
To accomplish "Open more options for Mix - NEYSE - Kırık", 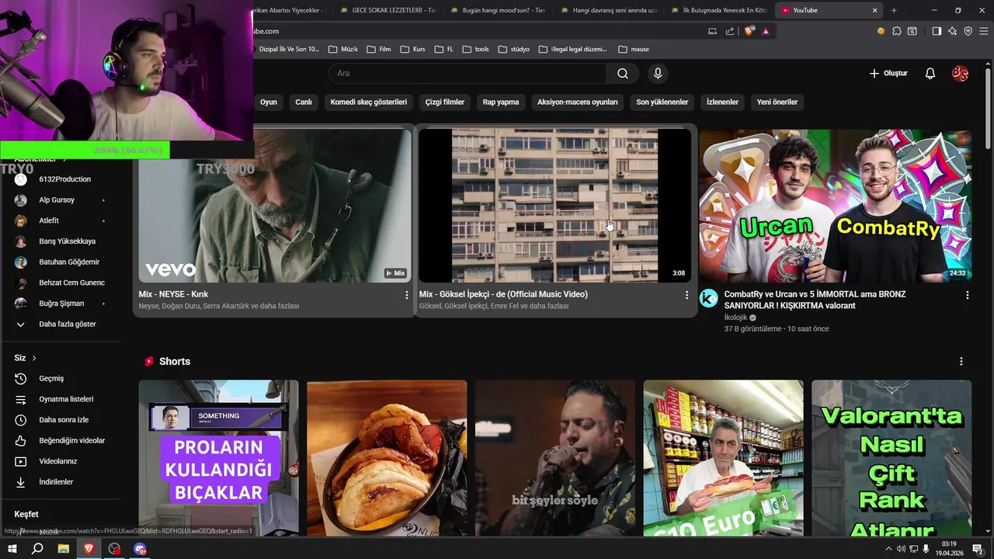I will coord(406,295).
